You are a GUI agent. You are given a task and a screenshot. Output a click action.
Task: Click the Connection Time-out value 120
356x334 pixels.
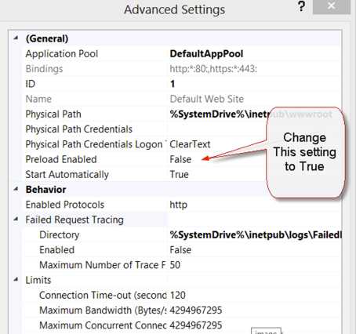[x=178, y=296]
